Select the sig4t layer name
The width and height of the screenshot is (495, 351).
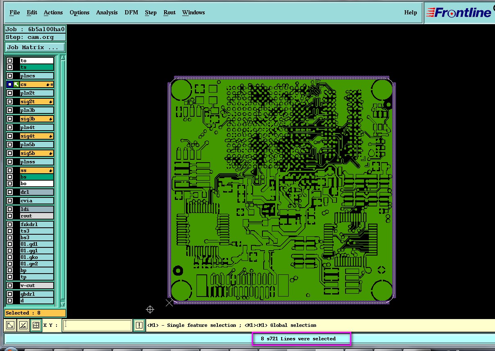pyautogui.click(x=37, y=136)
